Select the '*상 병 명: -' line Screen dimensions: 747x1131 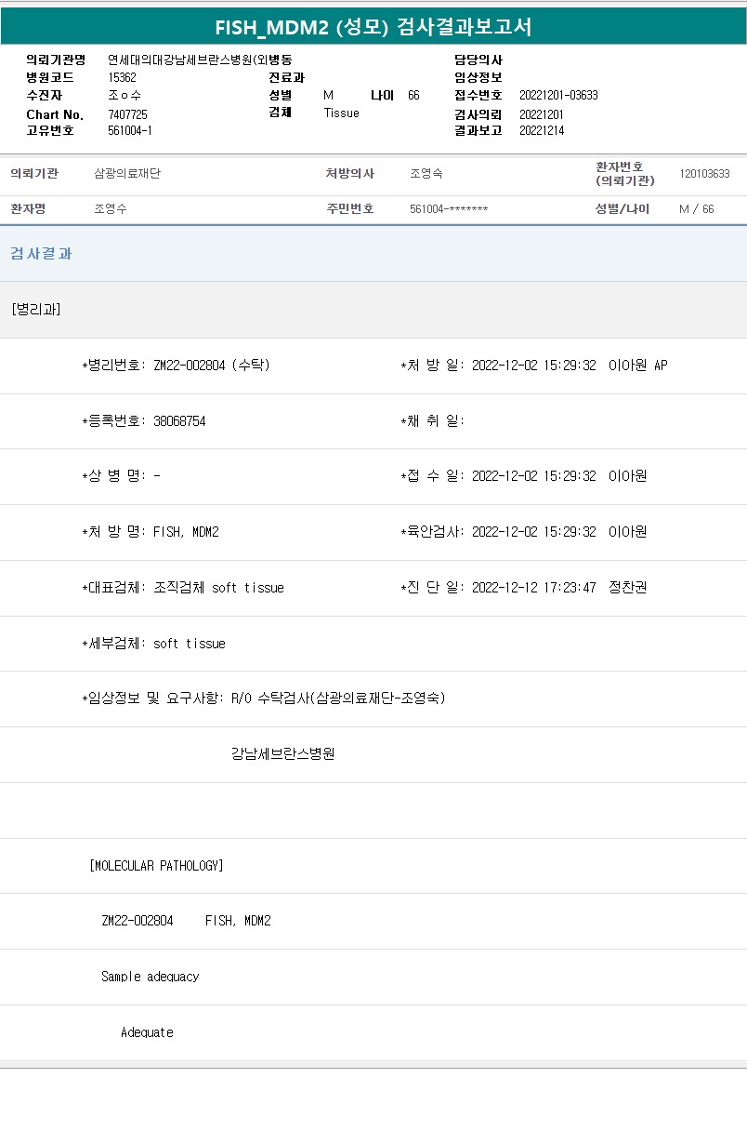point(121,476)
